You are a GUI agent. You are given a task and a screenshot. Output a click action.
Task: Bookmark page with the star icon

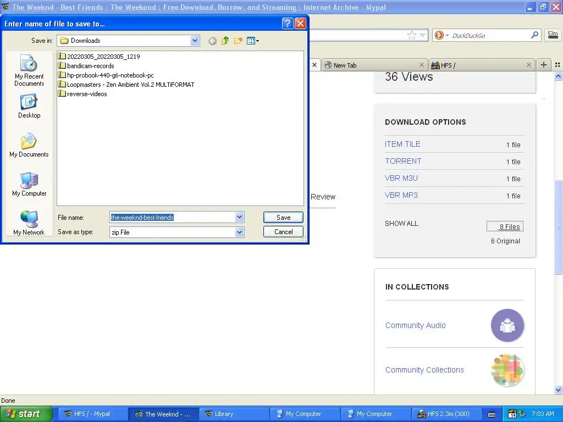pyautogui.click(x=411, y=35)
